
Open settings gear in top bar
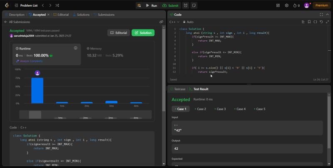(287, 5)
